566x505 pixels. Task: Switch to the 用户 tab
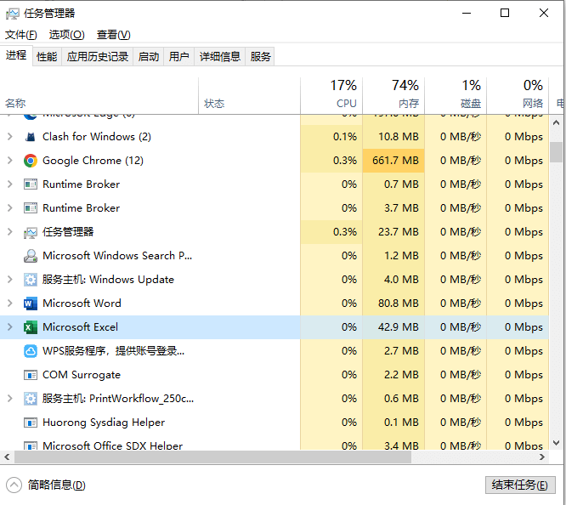[x=179, y=57]
